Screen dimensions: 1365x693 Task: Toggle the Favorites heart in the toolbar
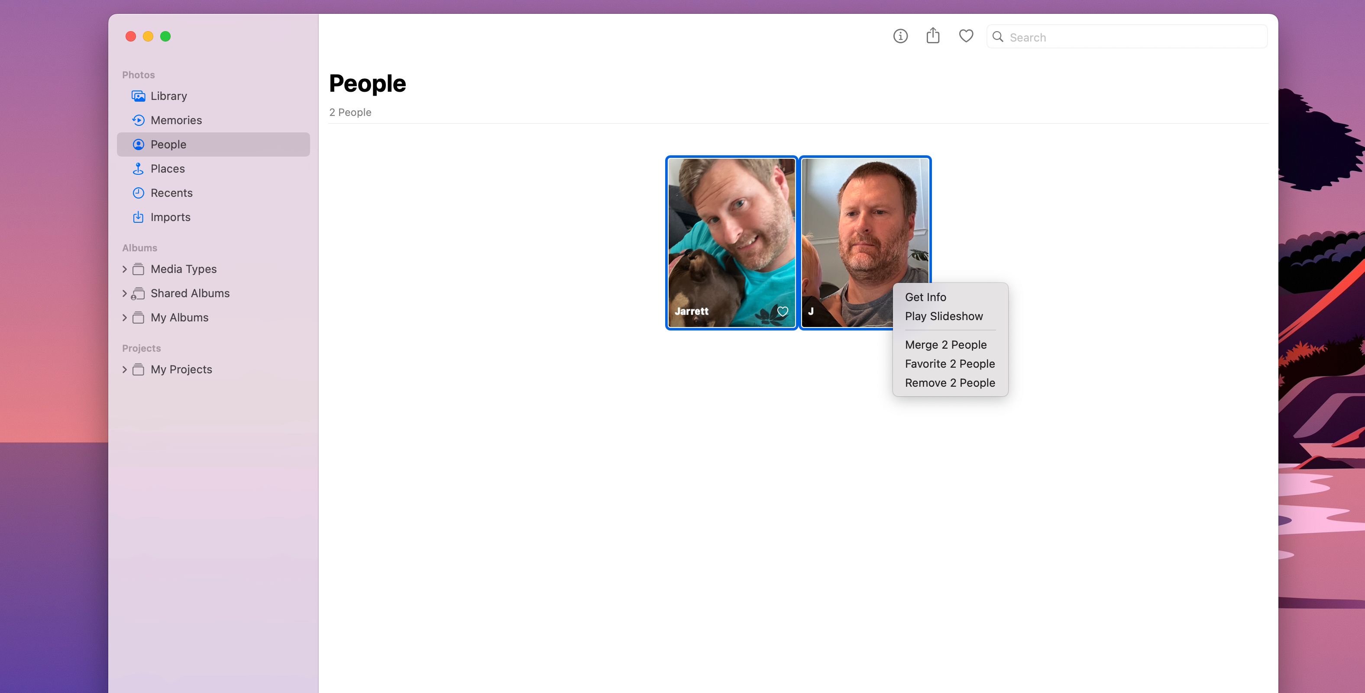click(x=965, y=36)
